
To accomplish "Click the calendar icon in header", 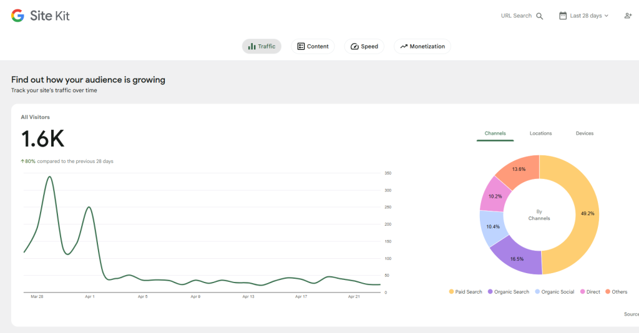I will click(x=563, y=16).
